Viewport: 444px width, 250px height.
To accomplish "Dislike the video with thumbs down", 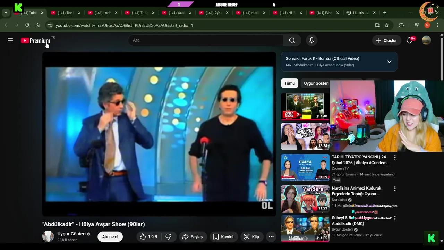I will (x=169, y=237).
